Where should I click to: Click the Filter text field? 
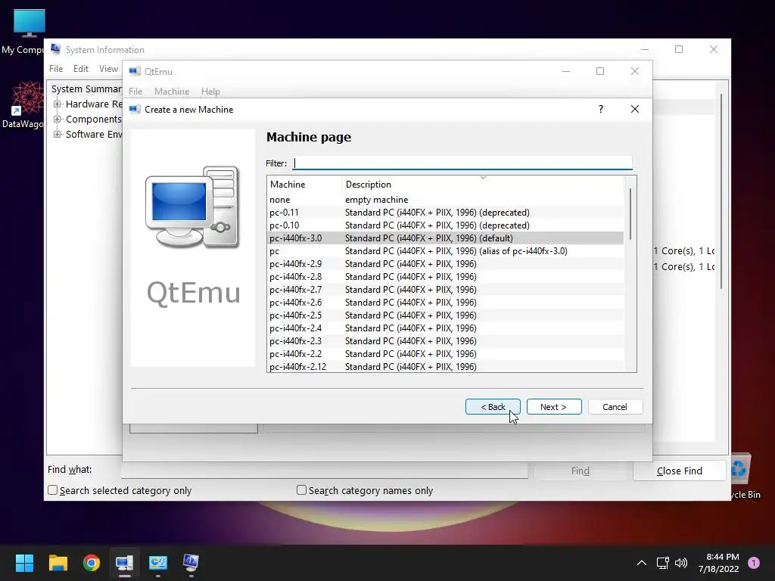462,163
